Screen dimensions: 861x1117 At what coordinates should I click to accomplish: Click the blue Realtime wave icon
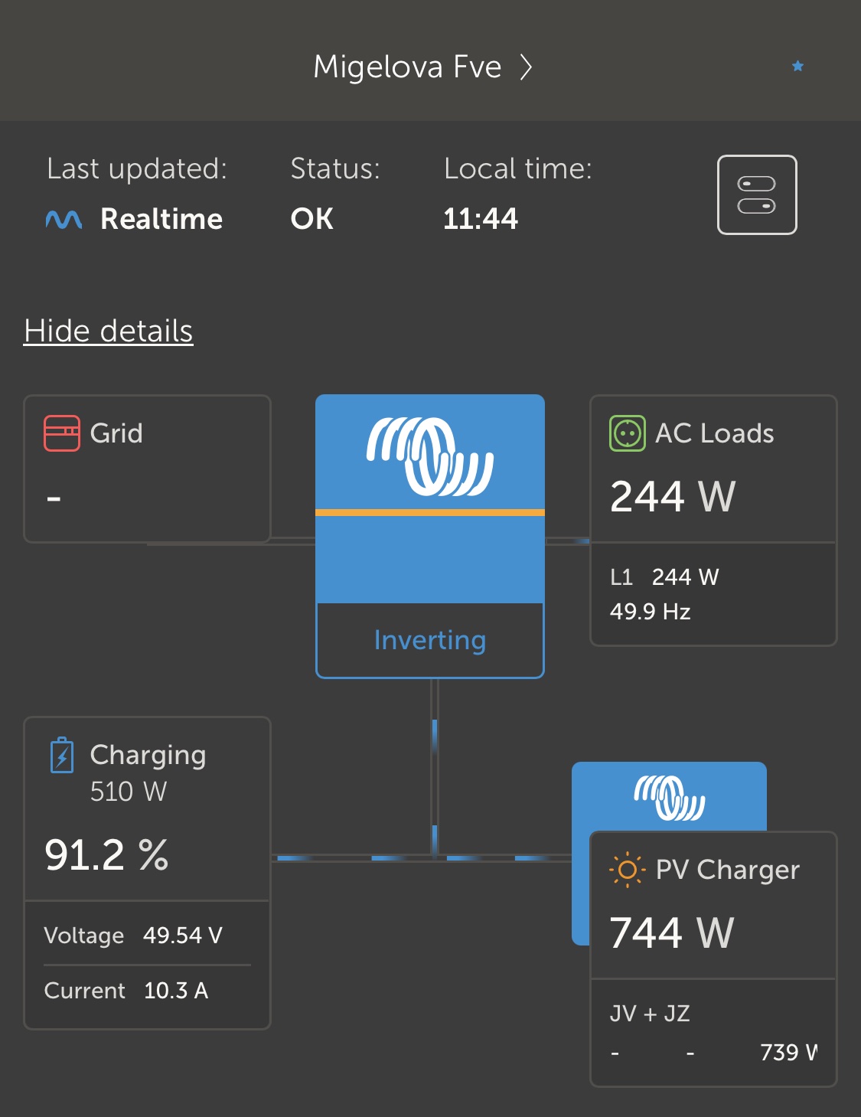(64, 220)
